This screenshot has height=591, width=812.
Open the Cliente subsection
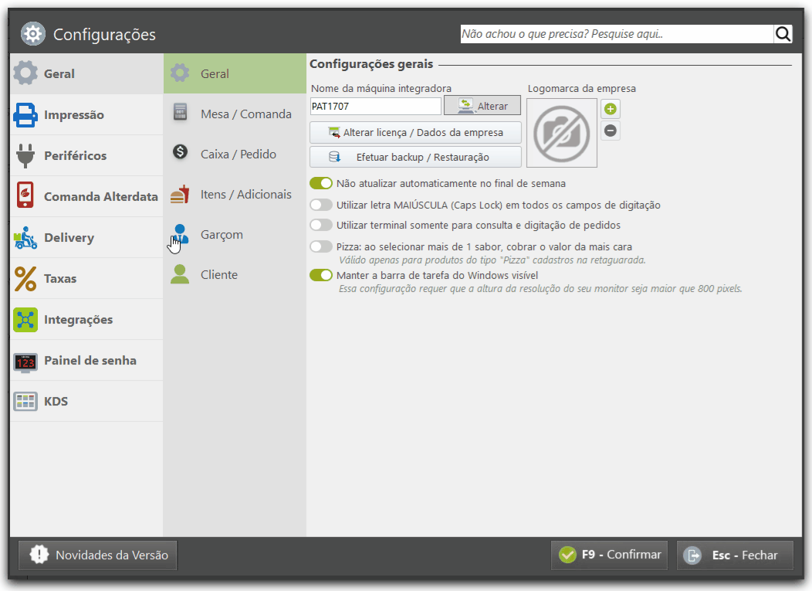(235, 275)
